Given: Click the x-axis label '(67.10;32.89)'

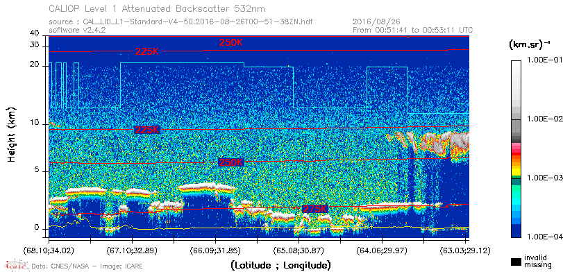Looking at the screenshot, I should (x=132, y=250).
